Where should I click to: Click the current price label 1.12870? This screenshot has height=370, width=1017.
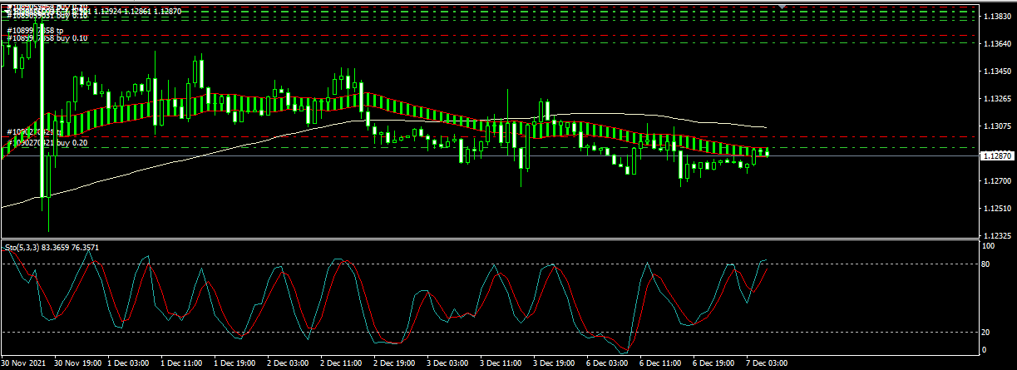[x=997, y=156]
